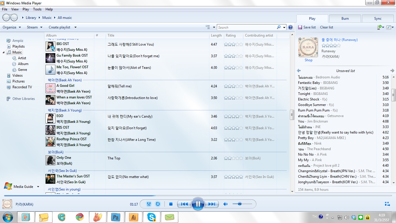Expand the arrow before Library in the breadcrumb

tap(23, 18)
